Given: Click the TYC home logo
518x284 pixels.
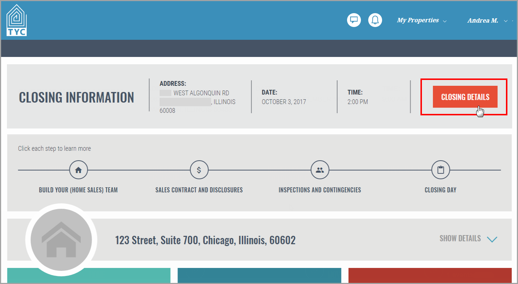Looking at the screenshot, I should [16, 19].
